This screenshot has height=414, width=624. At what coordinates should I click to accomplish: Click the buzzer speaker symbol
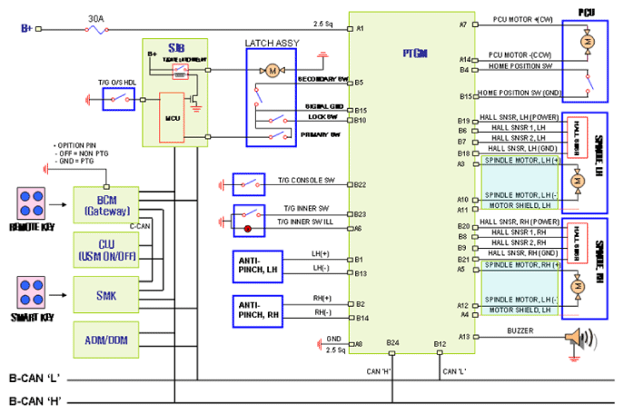pyautogui.click(x=578, y=339)
